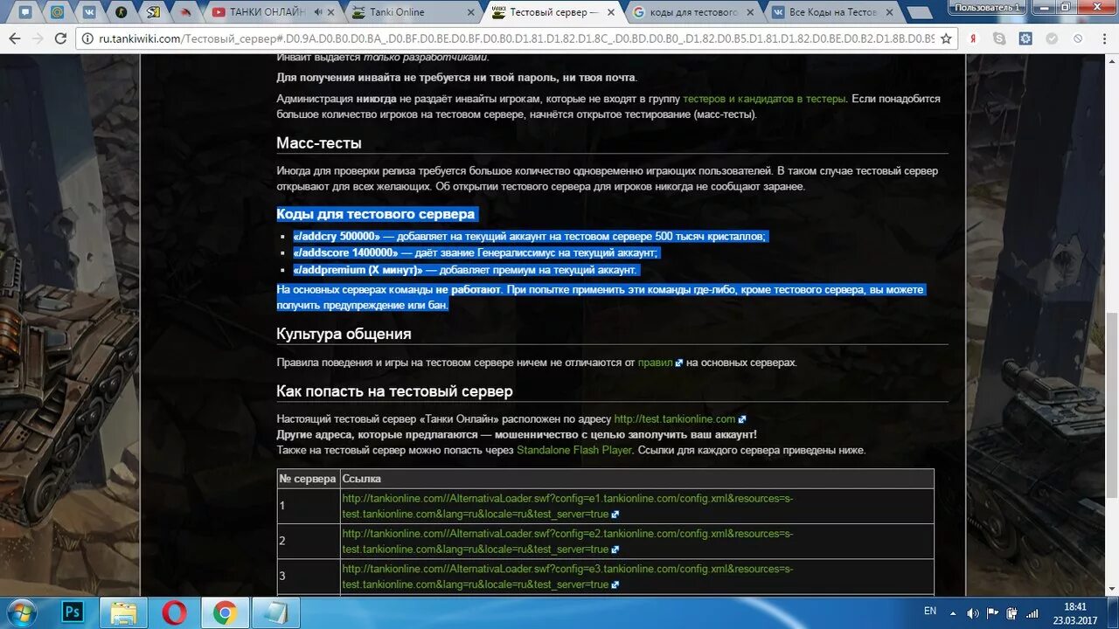Open the server 1 AlternativaLoader link
This screenshot has height=629, width=1119.
[x=567, y=506]
